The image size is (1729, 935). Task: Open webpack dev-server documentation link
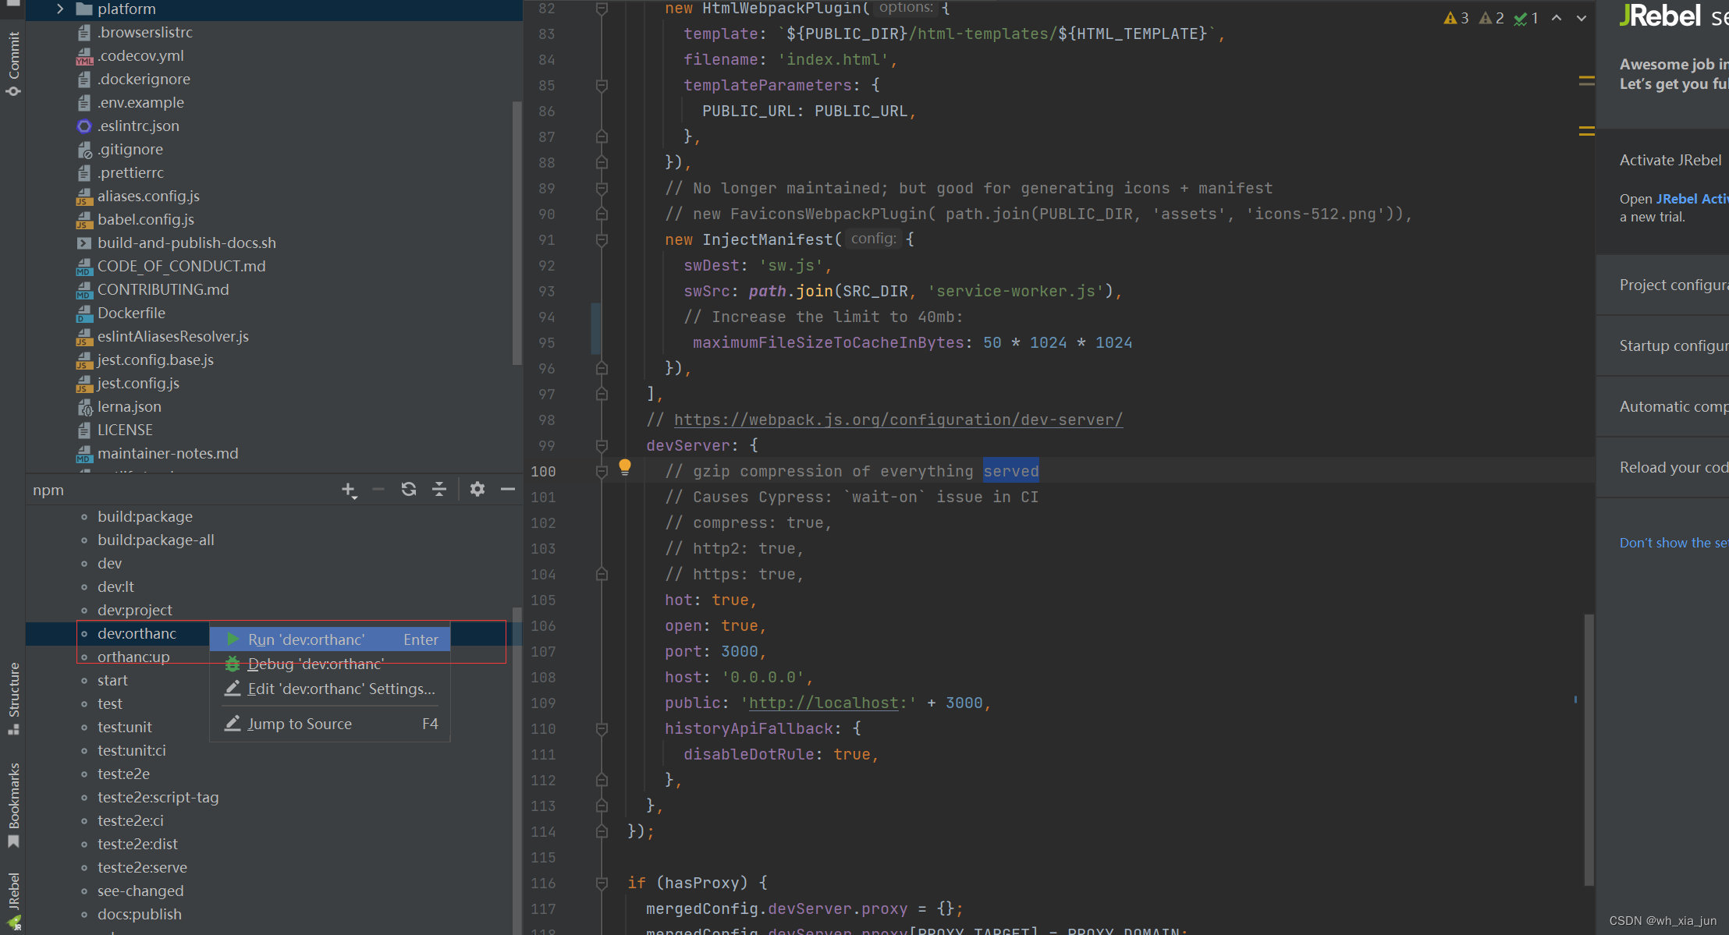point(897,420)
